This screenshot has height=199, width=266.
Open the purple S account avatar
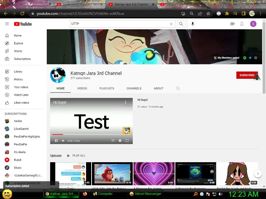[x=253, y=24]
